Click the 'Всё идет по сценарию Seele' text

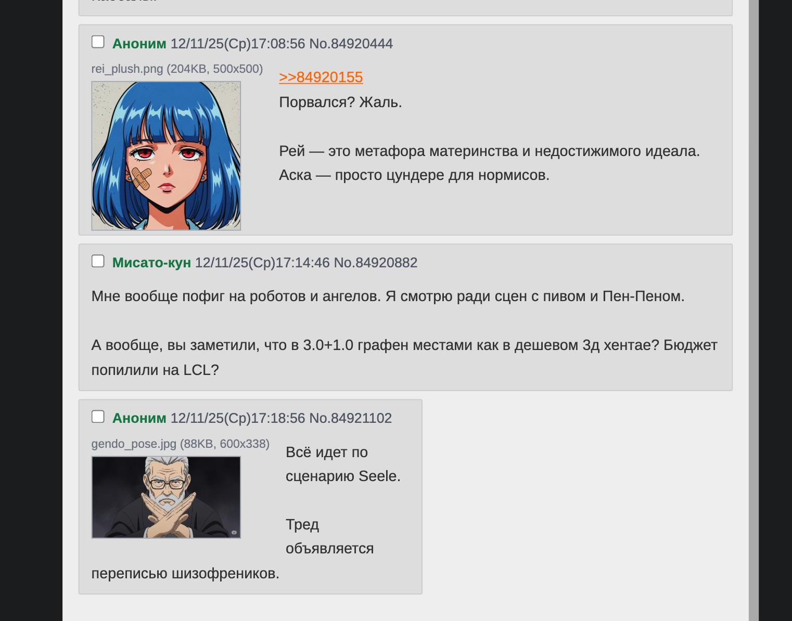tap(343, 464)
